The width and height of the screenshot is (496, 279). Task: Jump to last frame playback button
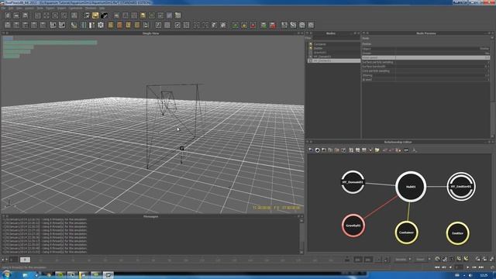click(481, 267)
